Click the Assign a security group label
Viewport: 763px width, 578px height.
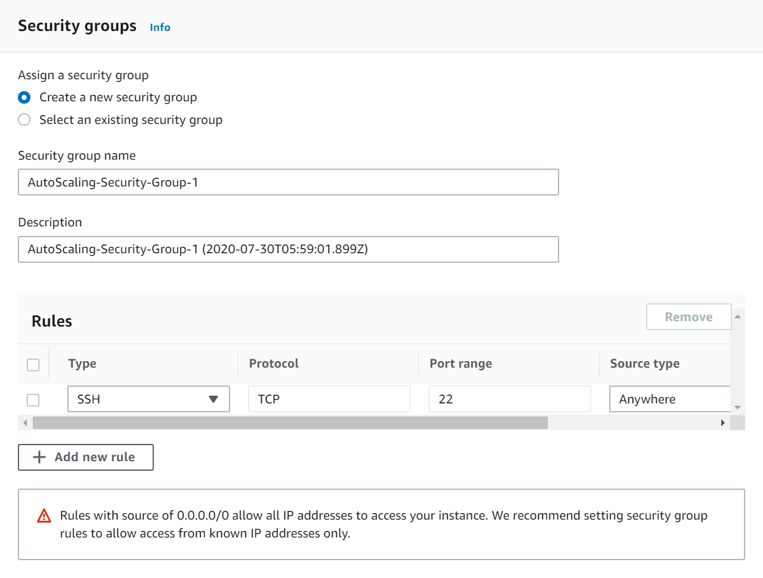[83, 75]
